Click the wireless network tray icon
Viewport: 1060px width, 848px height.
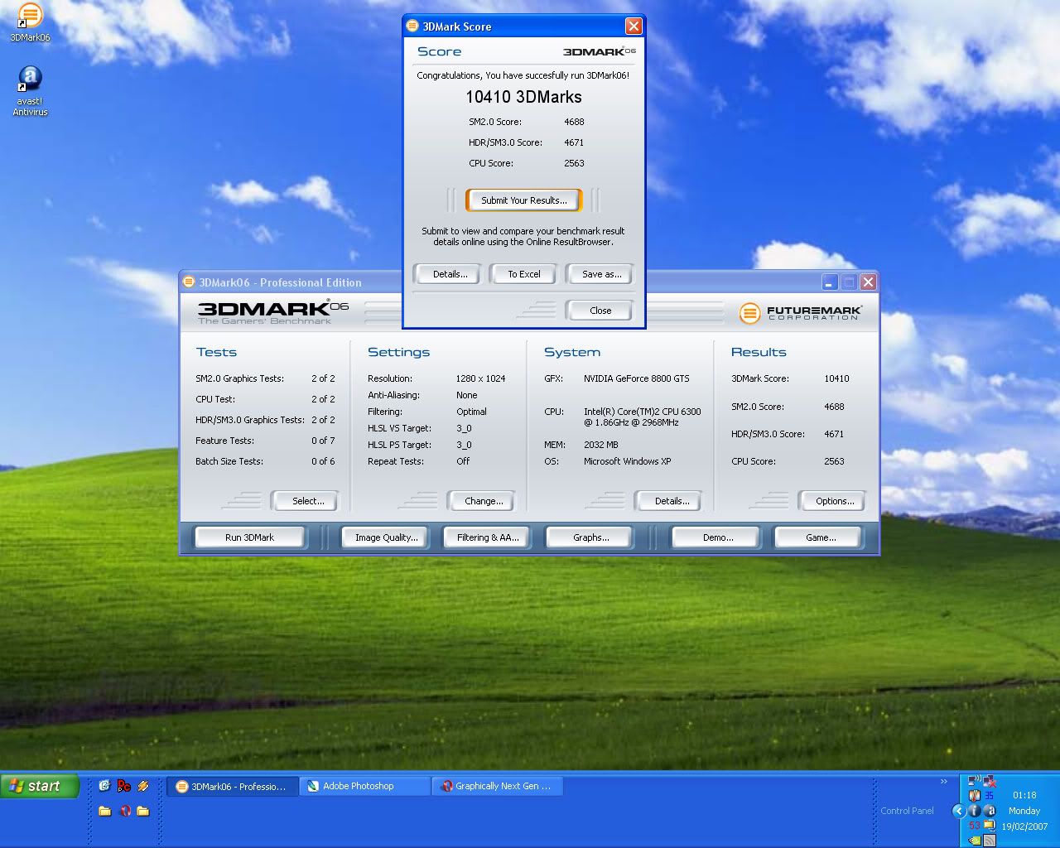click(975, 780)
